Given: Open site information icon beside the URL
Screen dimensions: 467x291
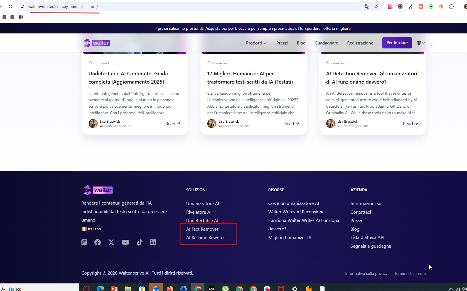Looking at the screenshot, I should click(x=23, y=7).
